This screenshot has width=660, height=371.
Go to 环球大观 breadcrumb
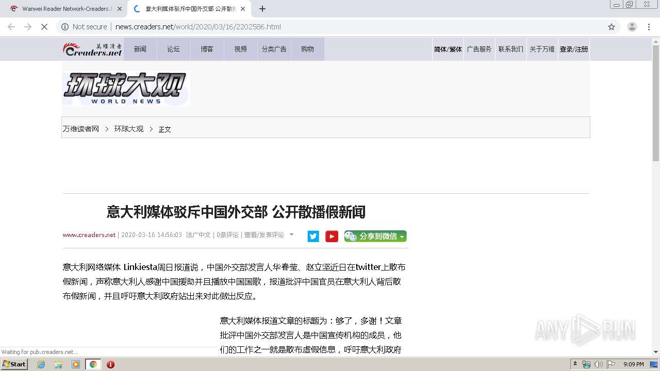[x=129, y=129]
